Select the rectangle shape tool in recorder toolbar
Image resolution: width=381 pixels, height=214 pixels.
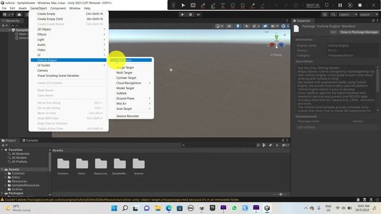pos(242,5)
